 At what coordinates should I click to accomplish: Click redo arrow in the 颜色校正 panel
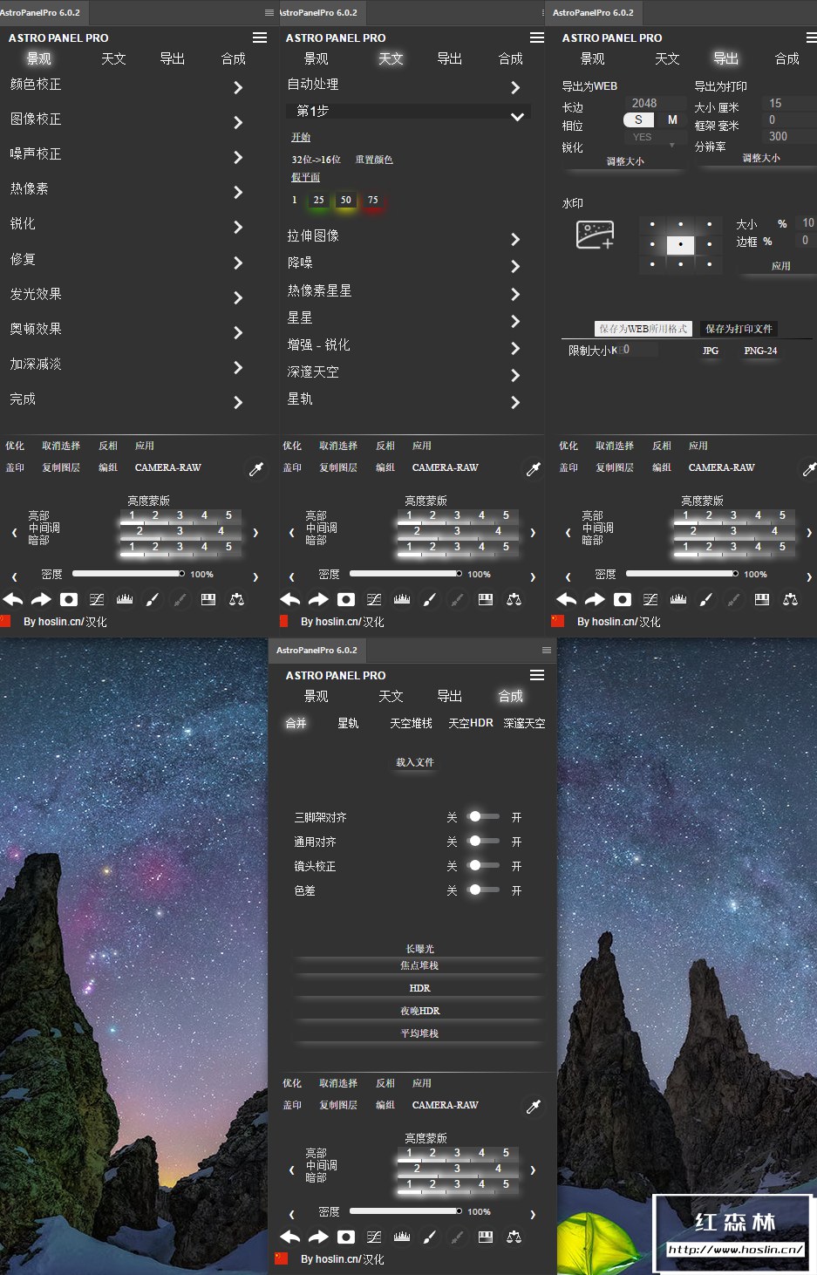point(41,599)
